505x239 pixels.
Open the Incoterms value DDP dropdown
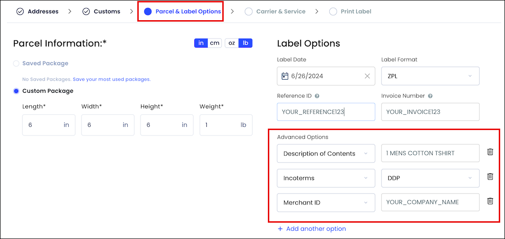pos(430,178)
